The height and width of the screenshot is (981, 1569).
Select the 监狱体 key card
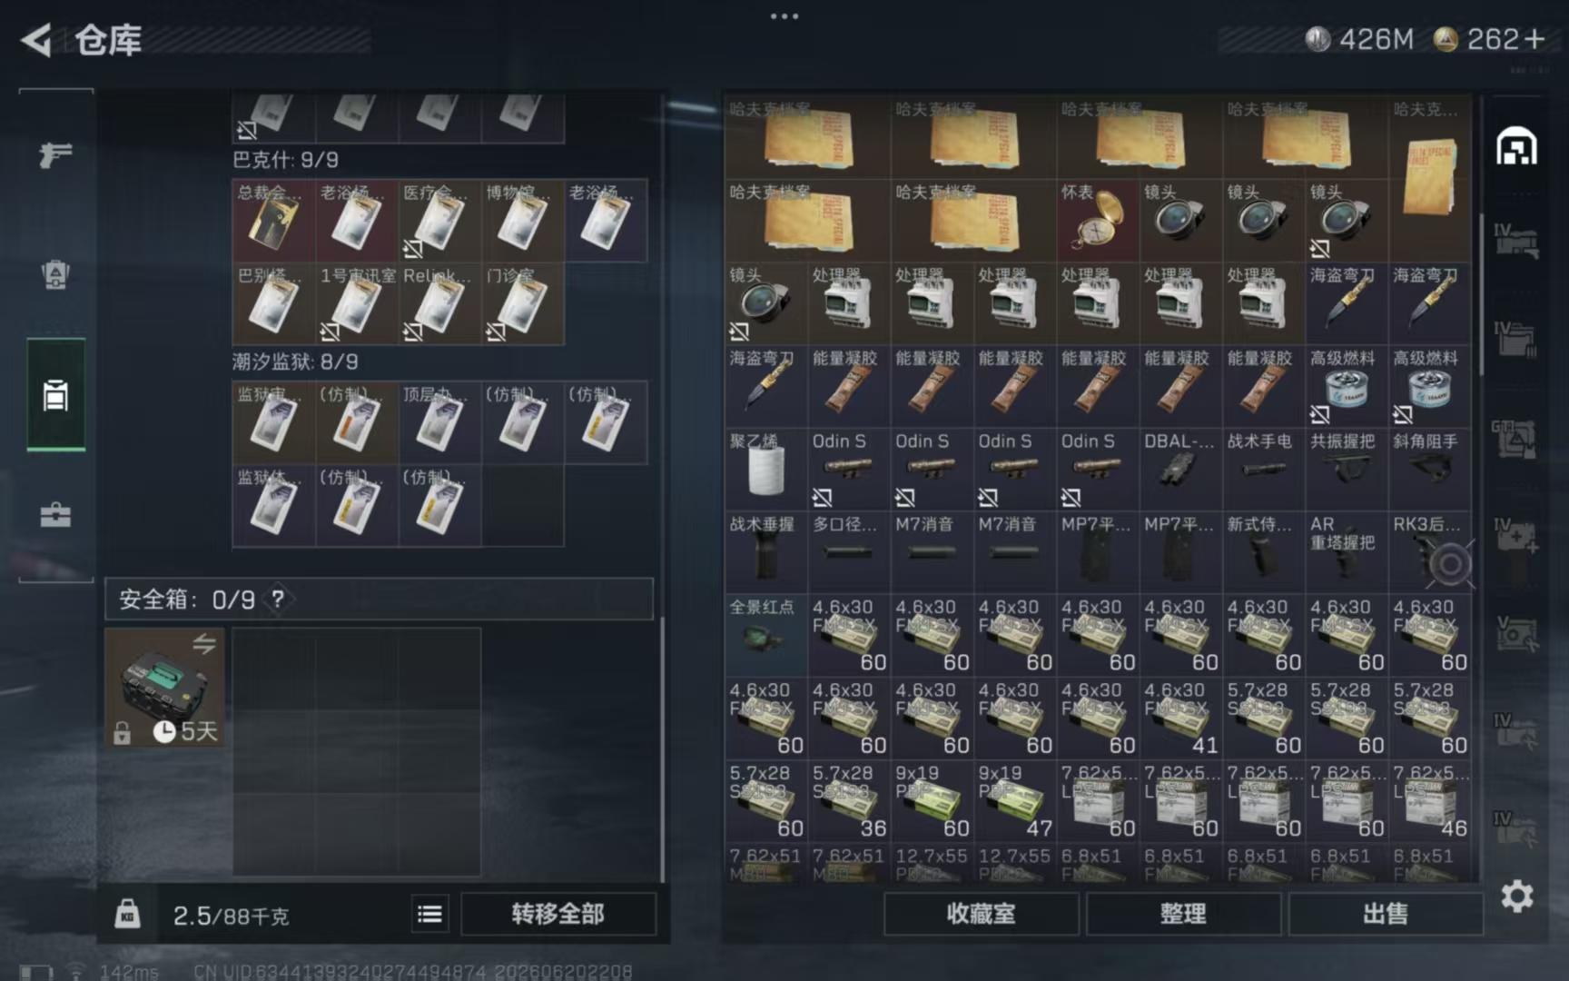tap(274, 506)
